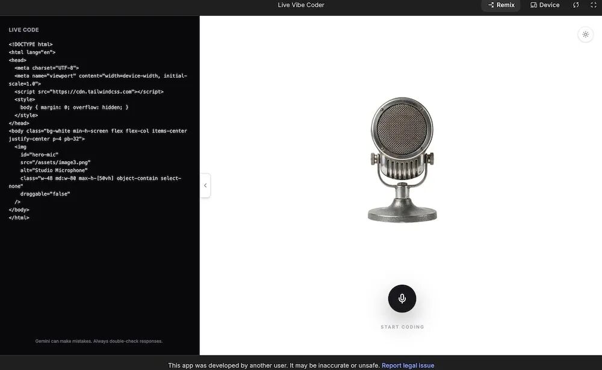Expand the preview by hiding LIVE CODE sidebar
This screenshot has width=602, height=370.
click(205, 185)
